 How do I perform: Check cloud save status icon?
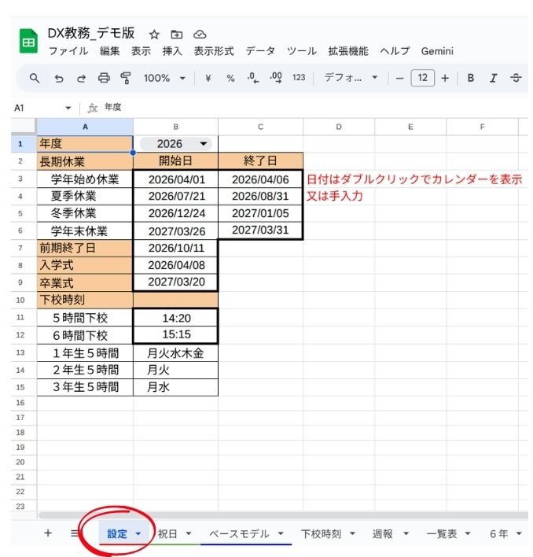point(200,35)
